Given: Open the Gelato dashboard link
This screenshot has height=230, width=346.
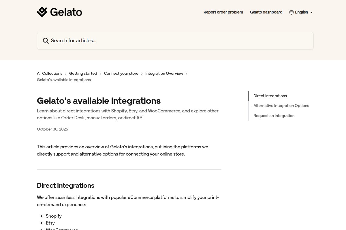Looking at the screenshot, I should (x=266, y=12).
